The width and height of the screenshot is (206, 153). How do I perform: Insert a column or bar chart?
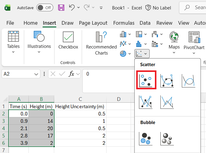123,34
